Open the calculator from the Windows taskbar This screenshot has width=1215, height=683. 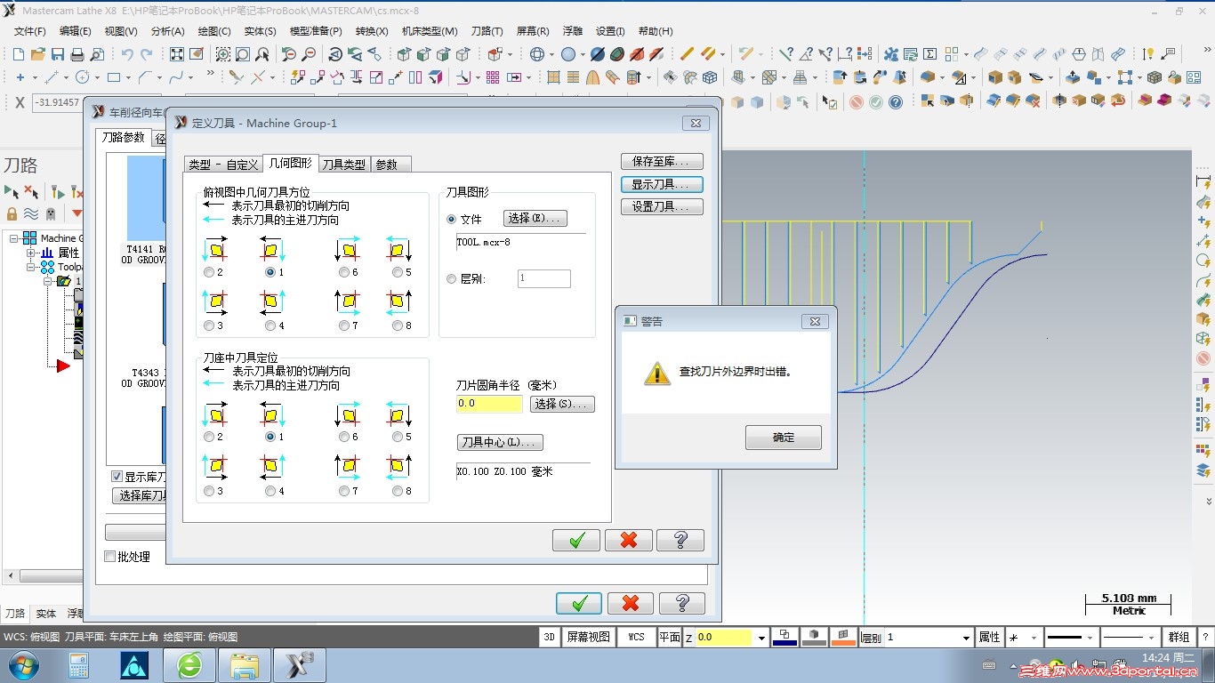pyautogui.click(x=79, y=664)
